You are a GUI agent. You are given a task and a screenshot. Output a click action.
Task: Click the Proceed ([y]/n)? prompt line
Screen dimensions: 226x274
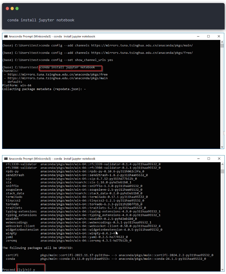coord(19,270)
